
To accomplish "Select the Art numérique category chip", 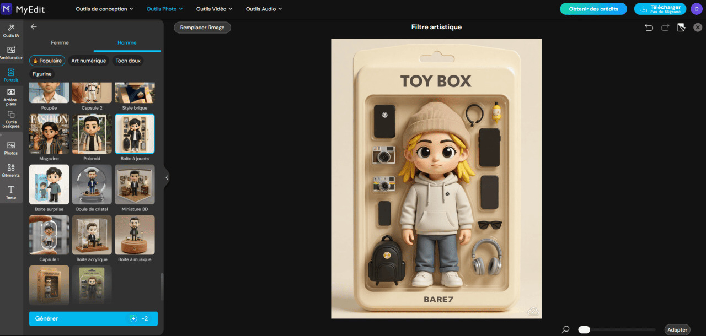I will point(88,61).
